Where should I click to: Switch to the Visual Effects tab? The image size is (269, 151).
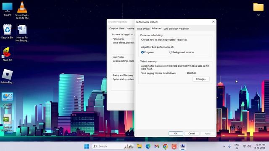coord(143,29)
